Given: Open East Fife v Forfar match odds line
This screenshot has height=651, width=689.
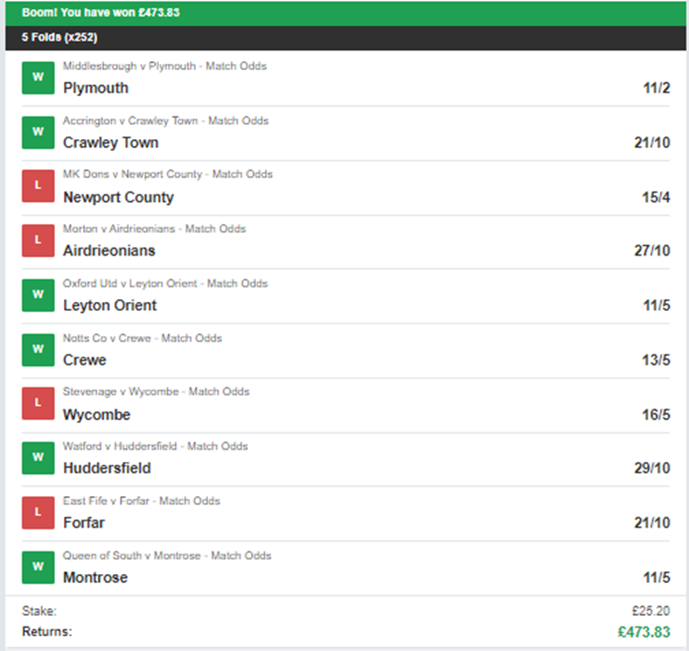Looking at the screenshot, I should point(142,501).
